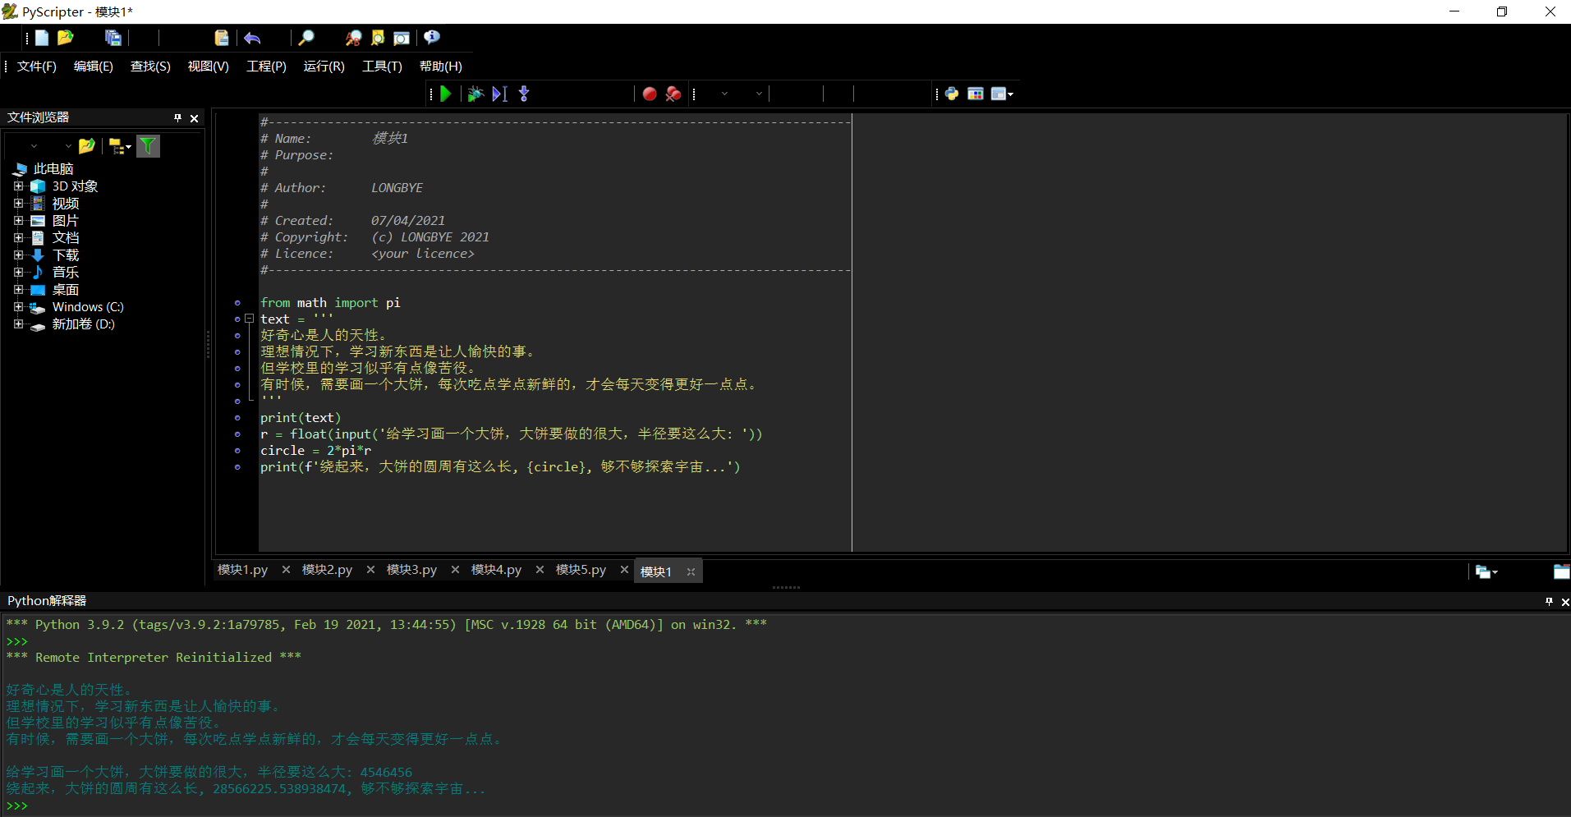Switch to the 模块2.py tab

coord(328,570)
